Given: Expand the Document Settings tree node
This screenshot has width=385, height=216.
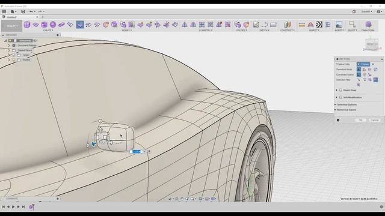Looking at the screenshot, I should pyautogui.click(x=9, y=46).
